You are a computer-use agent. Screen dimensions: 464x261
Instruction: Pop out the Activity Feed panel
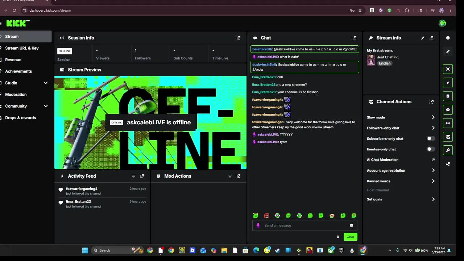(142, 176)
